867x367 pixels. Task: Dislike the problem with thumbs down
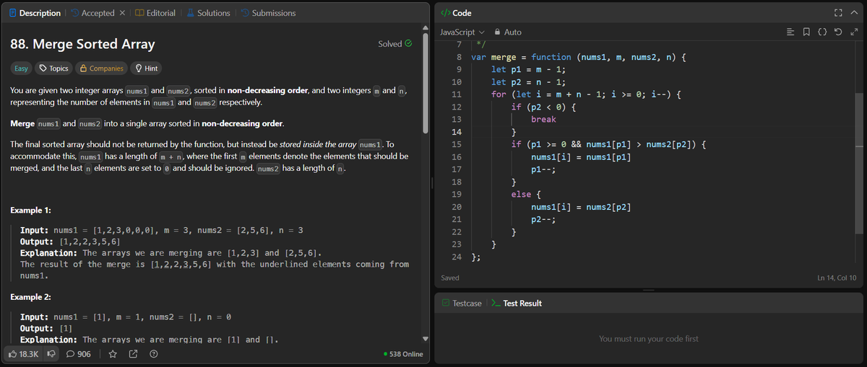click(x=52, y=354)
